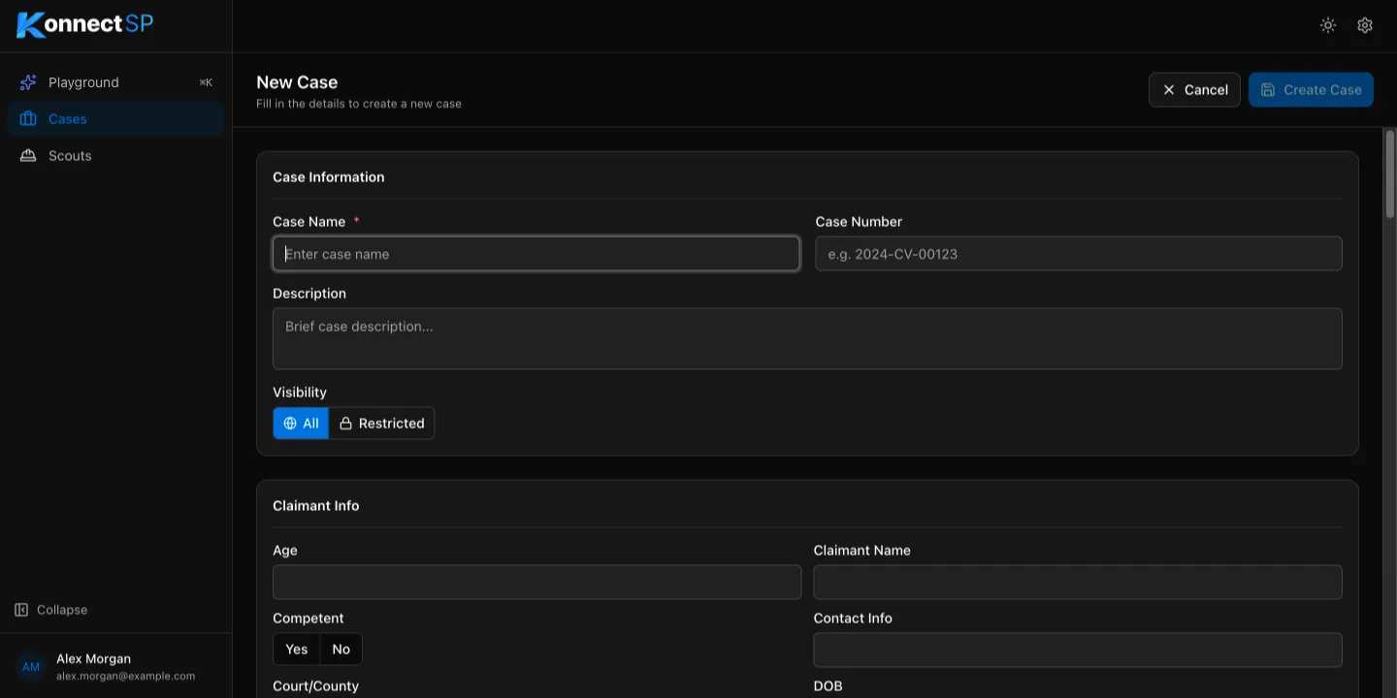Image resolution: width=1397 pixels, height=698 pixels.
Task: Set visibility to Restricted
Action: [x=381, y=424]
